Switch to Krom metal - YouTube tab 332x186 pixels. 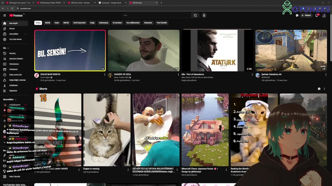[81, 3]
